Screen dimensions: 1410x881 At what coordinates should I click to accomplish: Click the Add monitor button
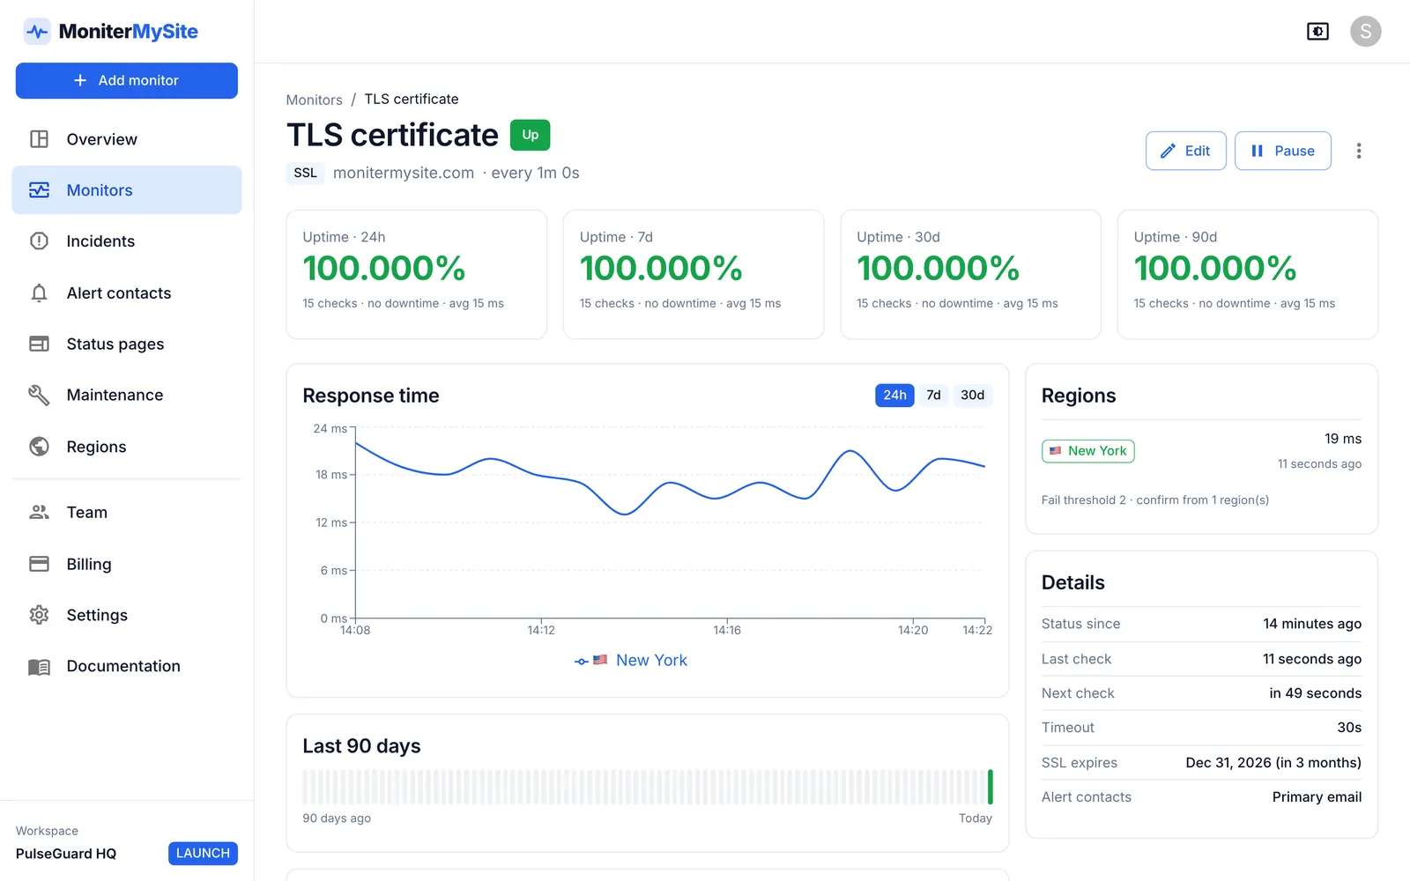(127, 80)
